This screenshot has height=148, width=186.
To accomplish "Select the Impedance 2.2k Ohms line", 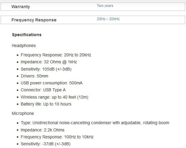I will (x=42, y=130).
